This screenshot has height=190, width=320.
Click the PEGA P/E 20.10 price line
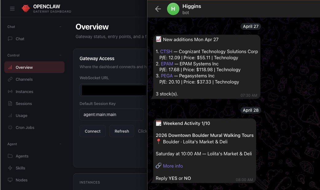(199, 82)
